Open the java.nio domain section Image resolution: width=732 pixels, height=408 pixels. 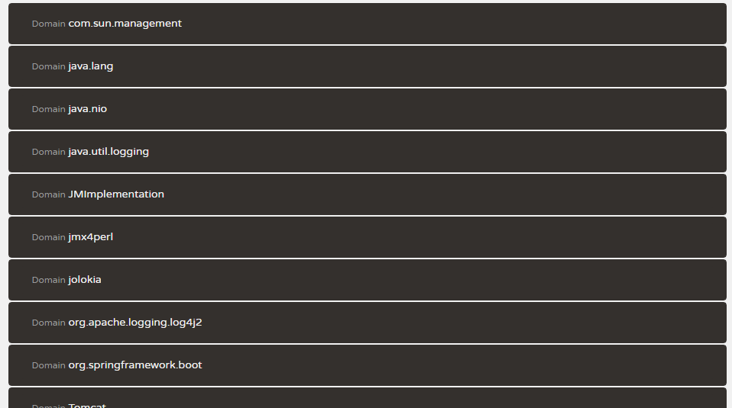pos(87,109)
